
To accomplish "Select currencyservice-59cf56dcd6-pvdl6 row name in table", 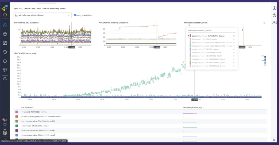I will (38, 121).
